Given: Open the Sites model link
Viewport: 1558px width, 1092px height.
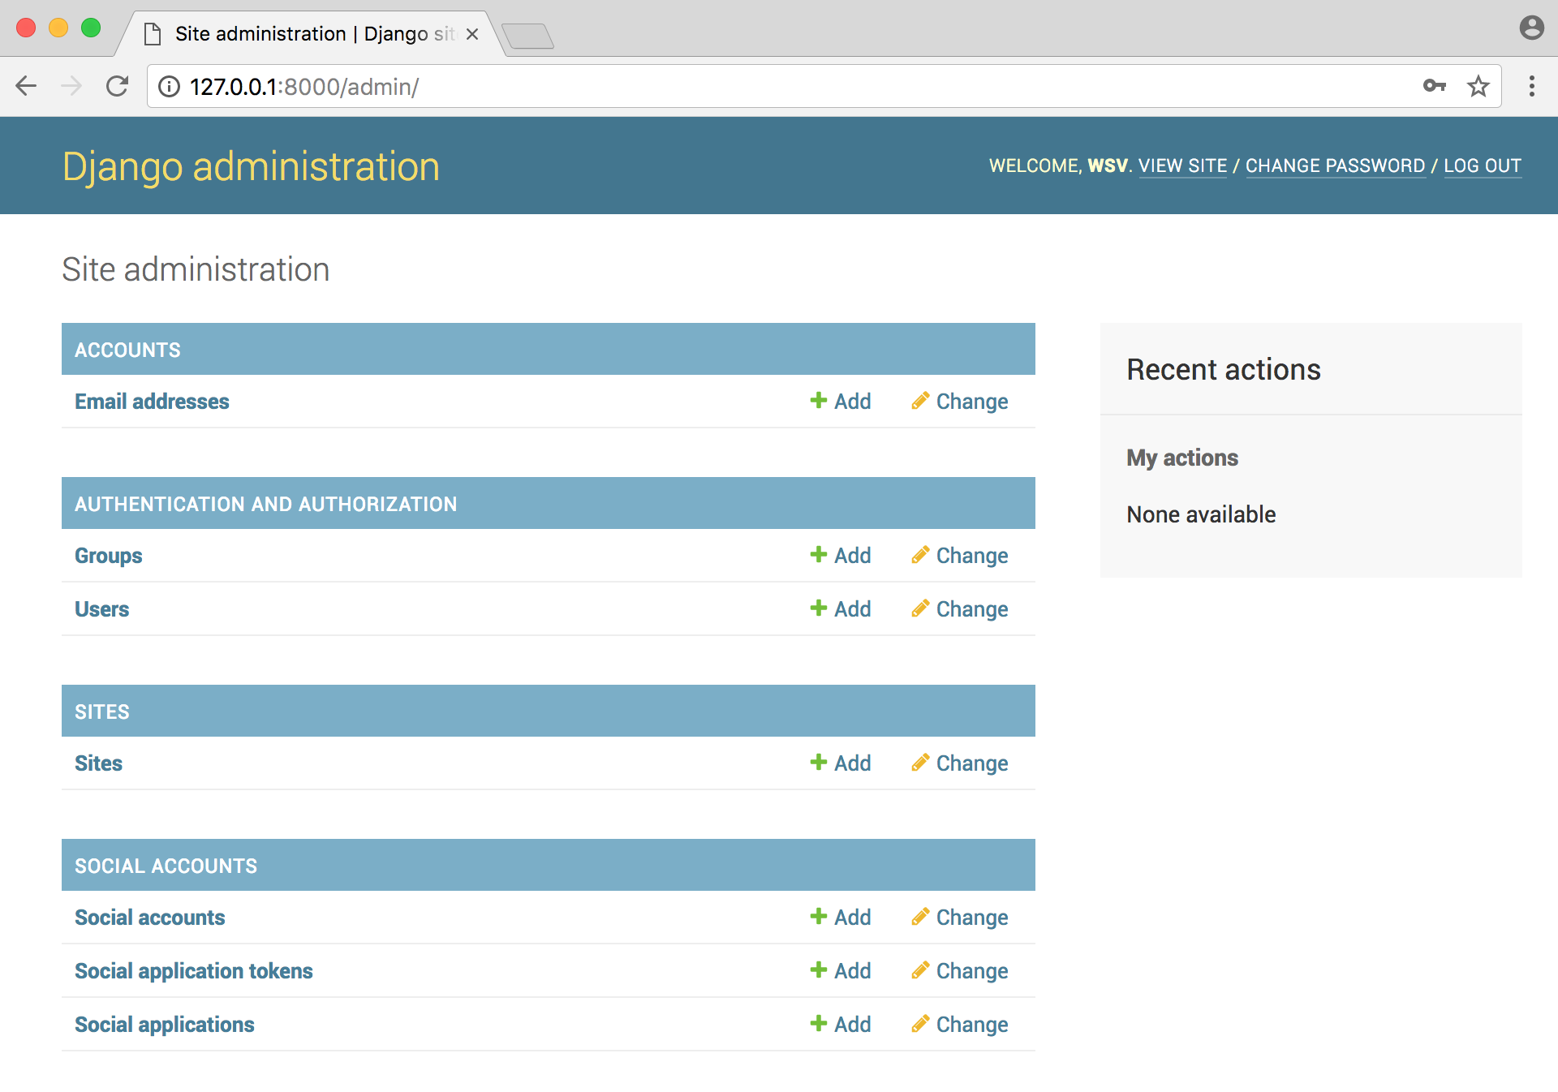Looking at the screenshot, I should 98,763.
